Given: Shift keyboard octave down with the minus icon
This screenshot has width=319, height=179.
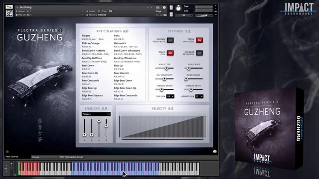Looking at the screenshot, I should (6, 172).
